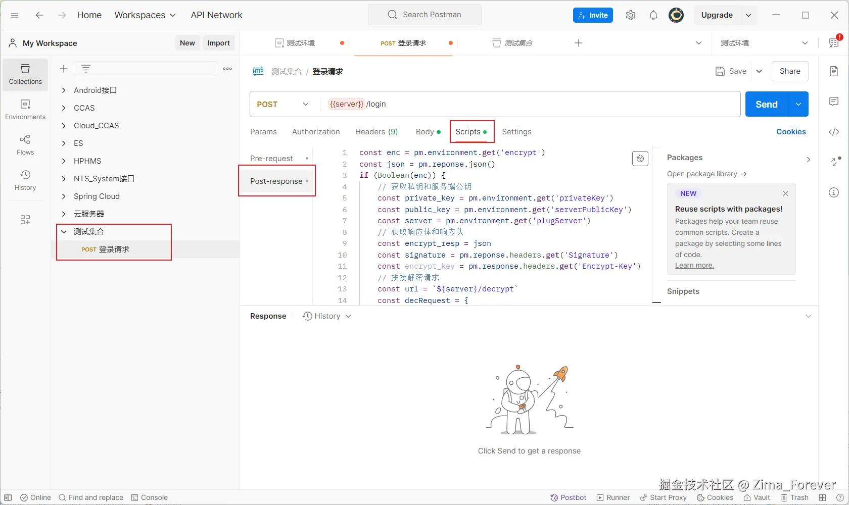Close the Reuse scripts packages notice
The image size is (849, 505).
tap(785, 193)
